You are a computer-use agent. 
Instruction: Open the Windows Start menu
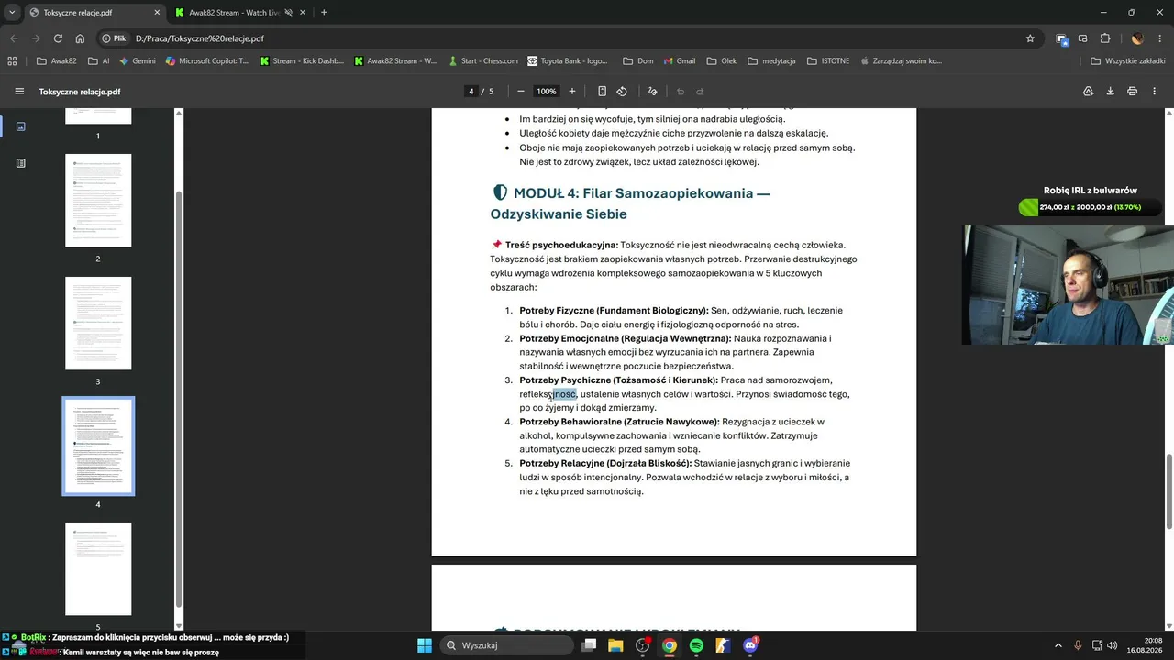425,645
